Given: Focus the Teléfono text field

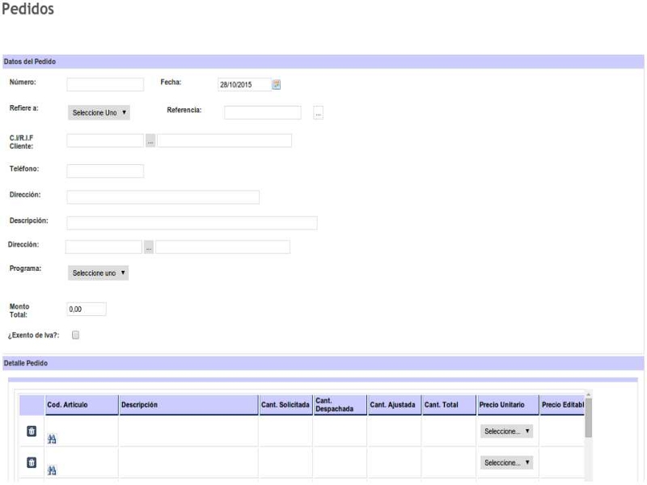Looking at the screenshot, I should click(x=105, y=171).
